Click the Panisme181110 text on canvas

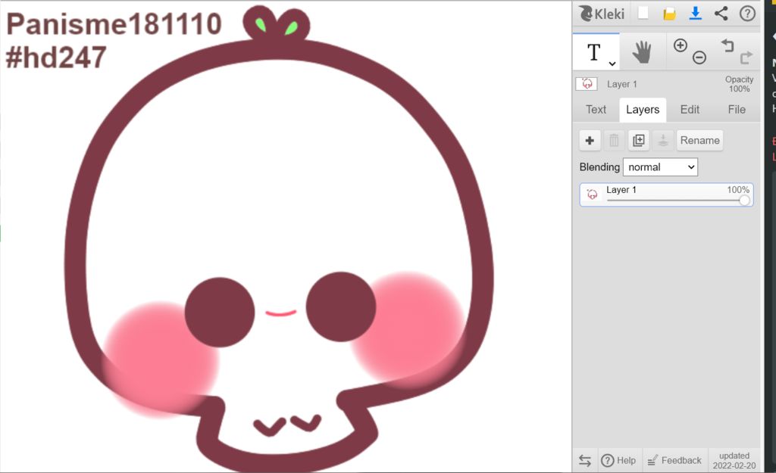point(114,23)
